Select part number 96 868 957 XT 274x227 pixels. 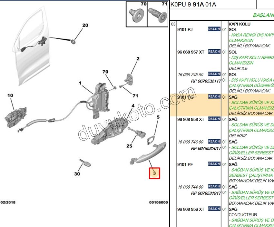coord(191,52)
